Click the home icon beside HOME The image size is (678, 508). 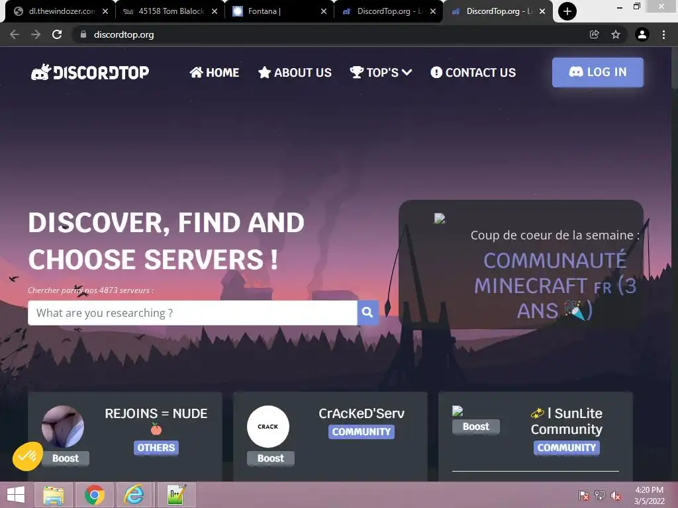[x=196, y=72]
